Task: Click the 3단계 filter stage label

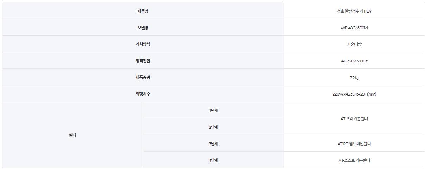Action: click(x=213, y=144)
